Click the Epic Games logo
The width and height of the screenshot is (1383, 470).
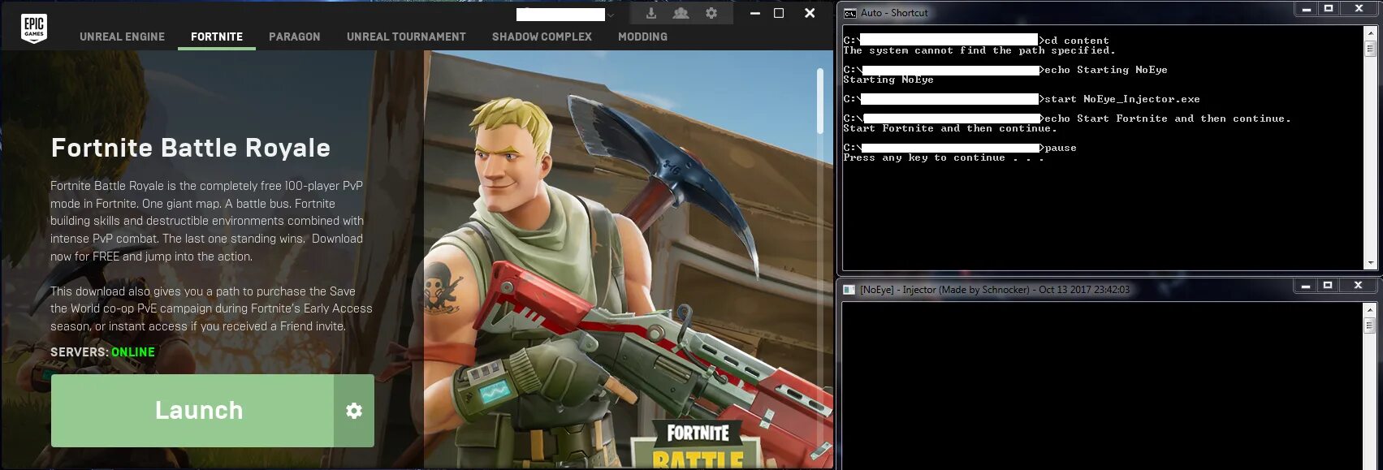(x=34, y=28)
